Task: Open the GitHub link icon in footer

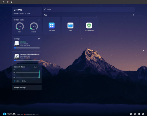Action: [139, 114]
